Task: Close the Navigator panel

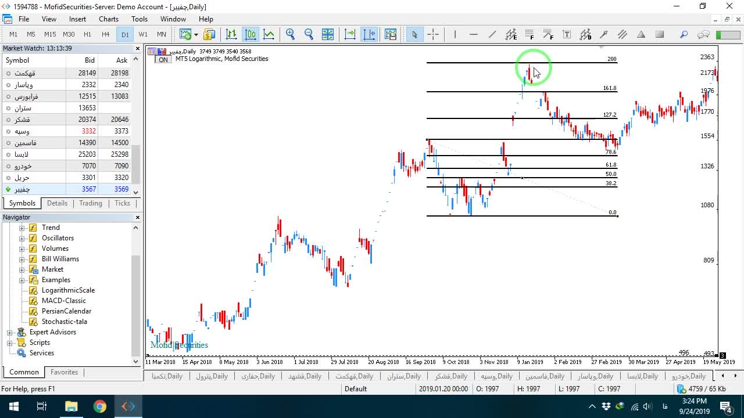Action: pyautogui.click(x=138, y=217)
